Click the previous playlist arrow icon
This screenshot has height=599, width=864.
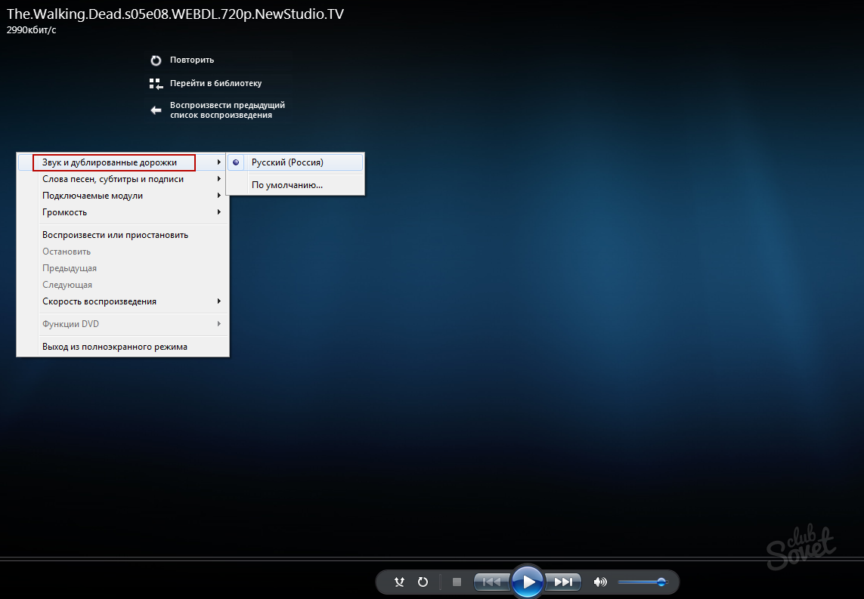(156, 110)
